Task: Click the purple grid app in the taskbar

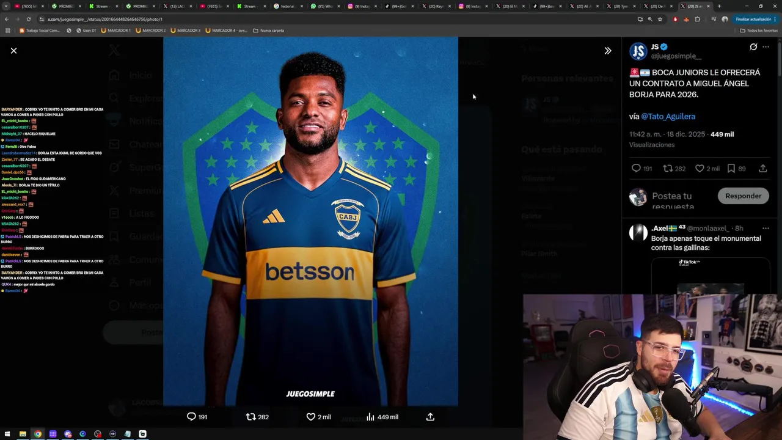Action: [53, 434]
